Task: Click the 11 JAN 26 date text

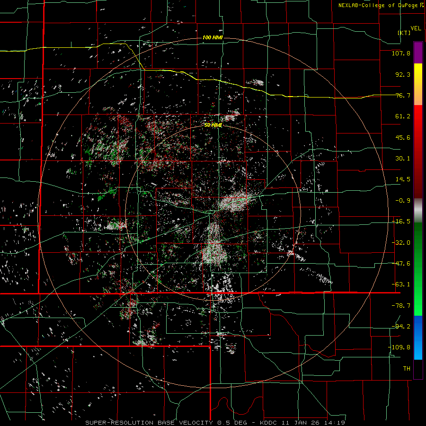Action: point(300,423)
